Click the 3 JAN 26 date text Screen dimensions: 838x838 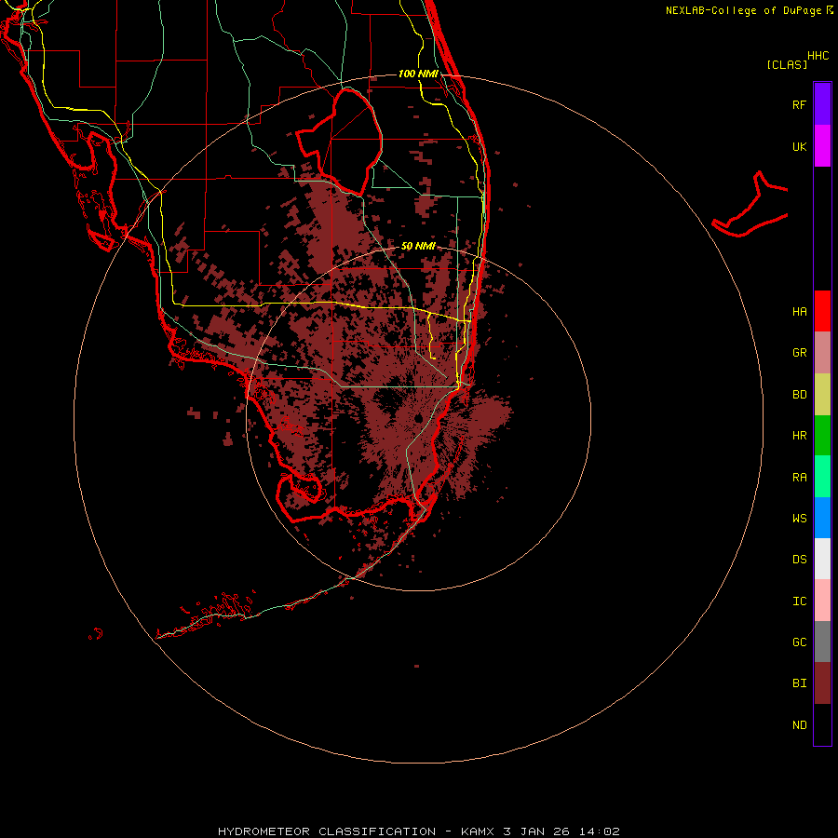click(537, 831)
